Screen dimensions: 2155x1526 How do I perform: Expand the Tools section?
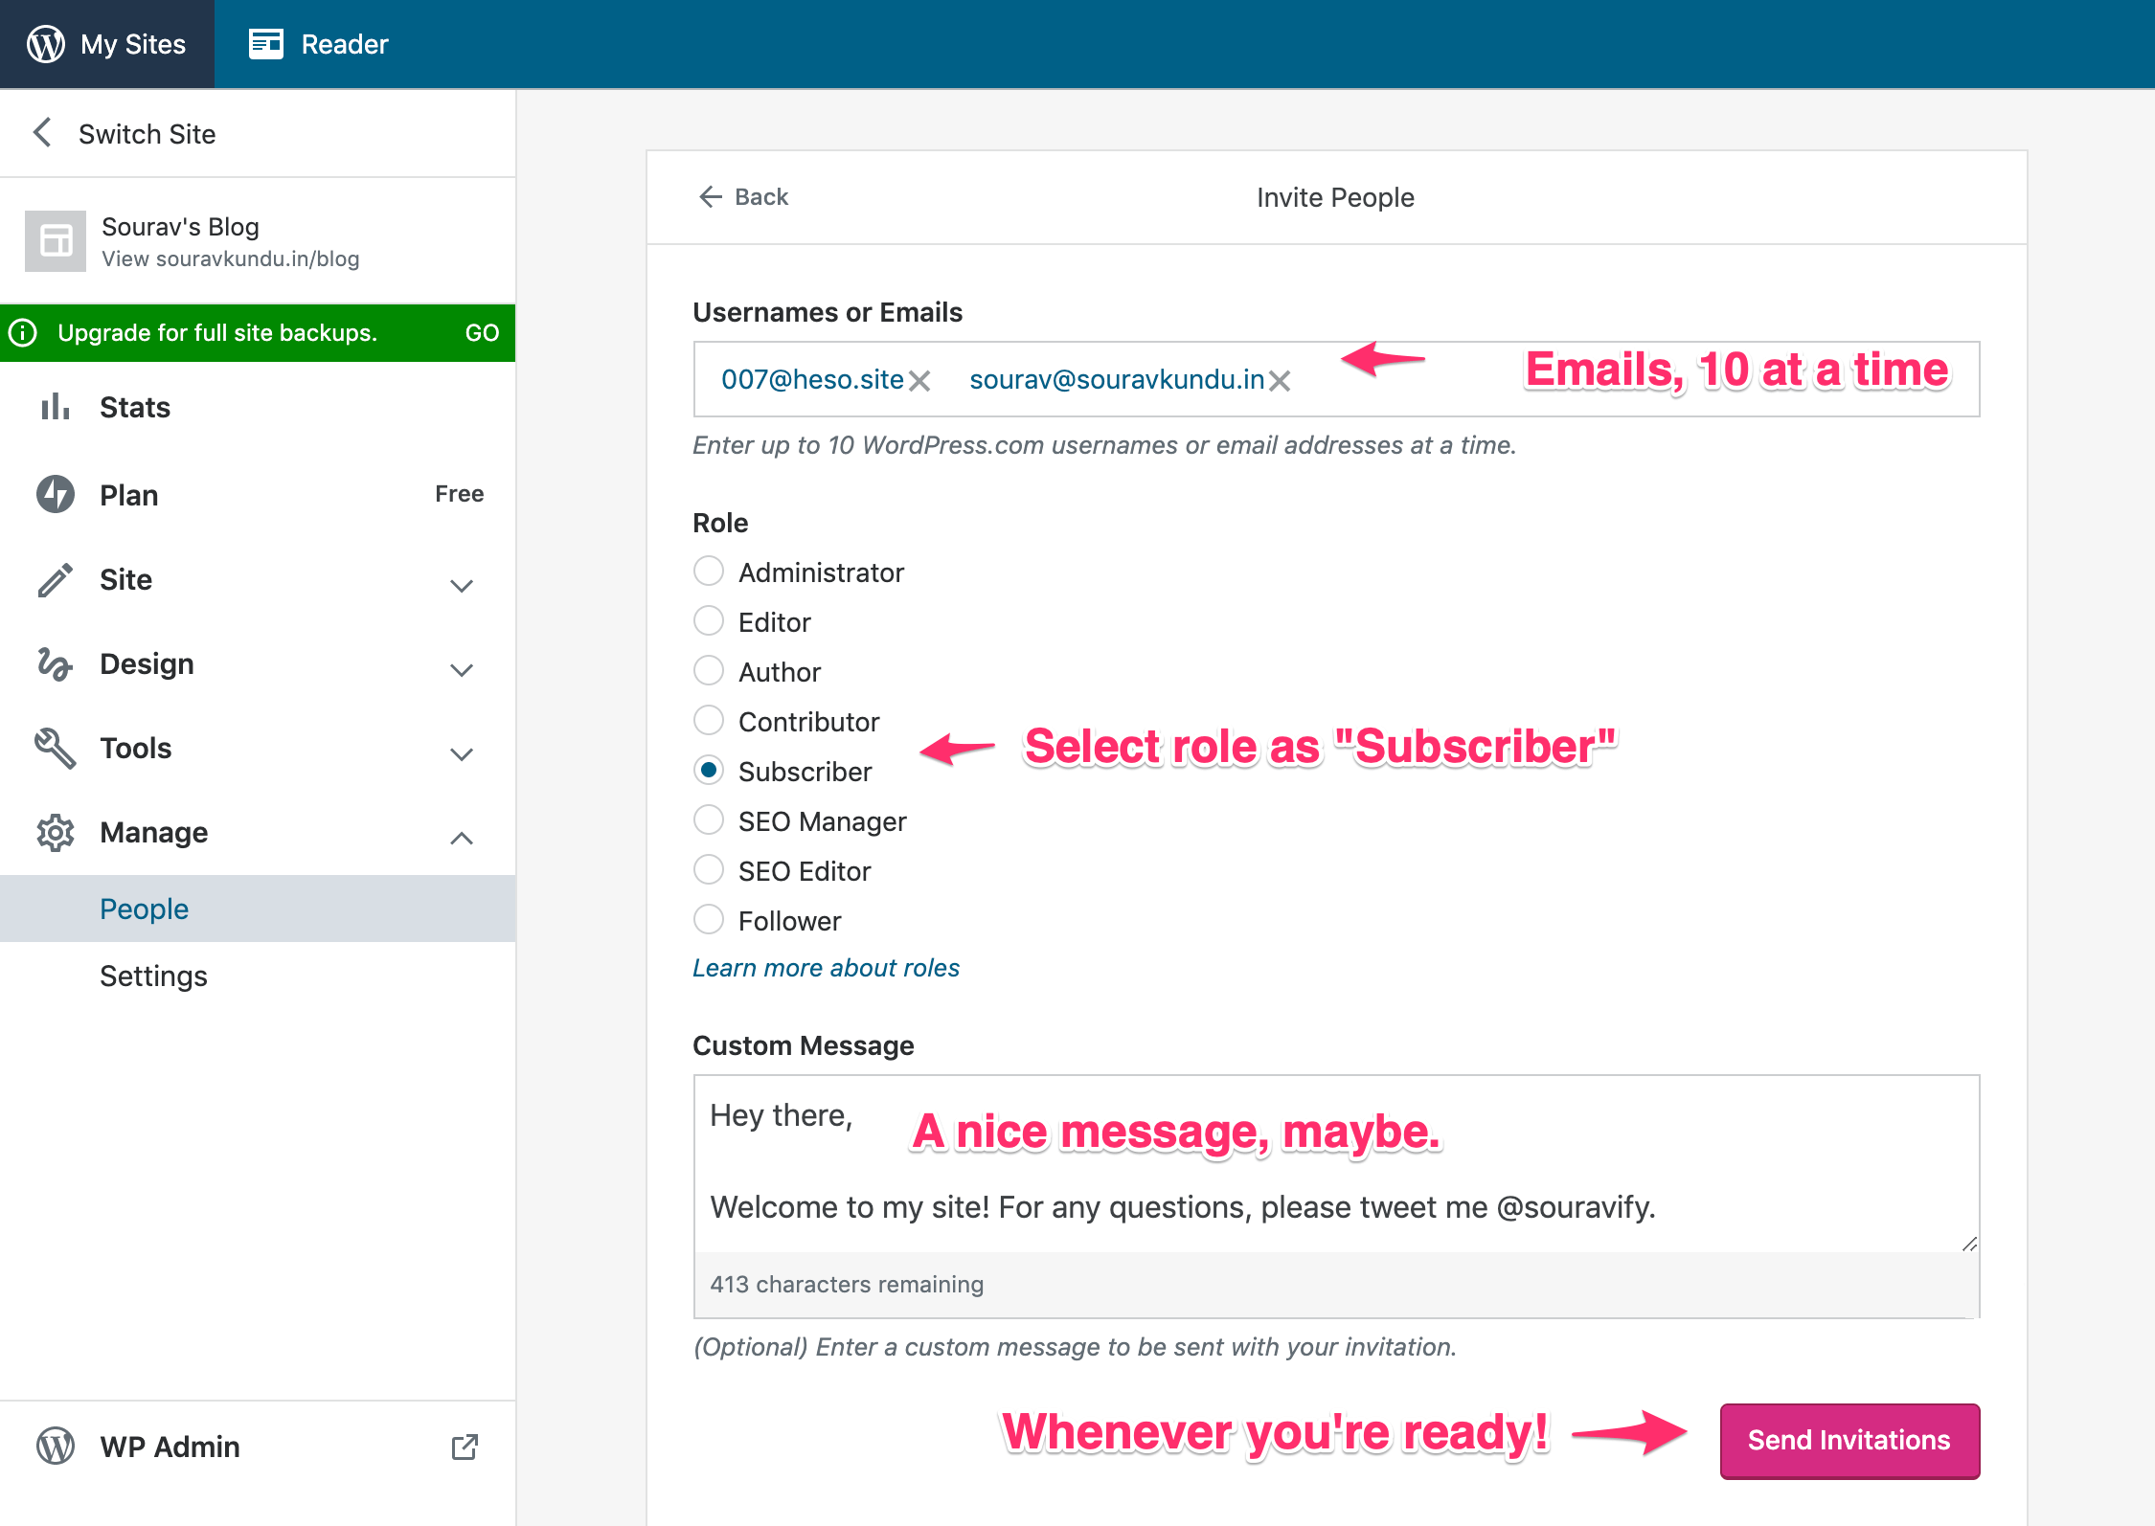[x=462, y=753]
